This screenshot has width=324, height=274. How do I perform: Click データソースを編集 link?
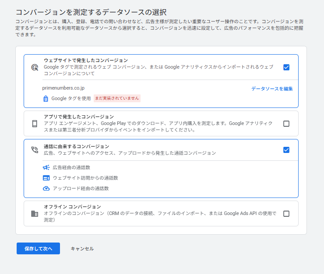pyautogui.click(x=272, y=89)
